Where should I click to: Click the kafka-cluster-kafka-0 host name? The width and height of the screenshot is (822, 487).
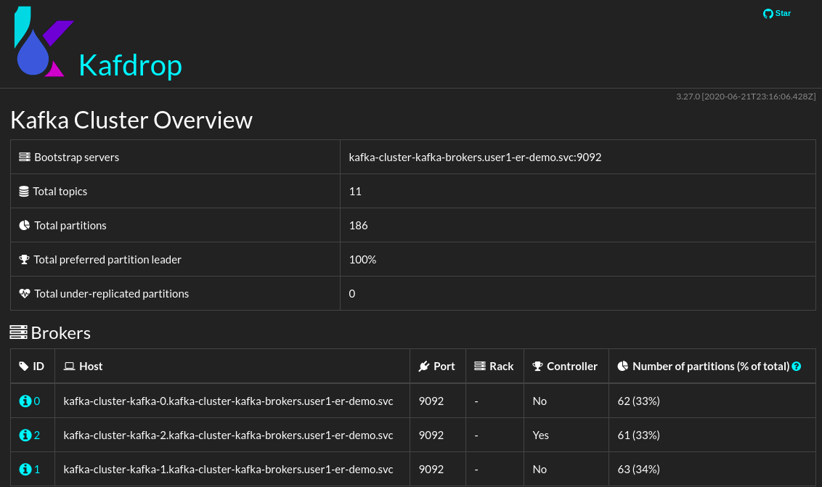coord(228,401)
